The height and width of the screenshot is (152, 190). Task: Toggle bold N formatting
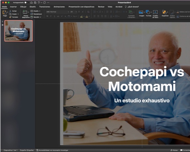(47, 16)
